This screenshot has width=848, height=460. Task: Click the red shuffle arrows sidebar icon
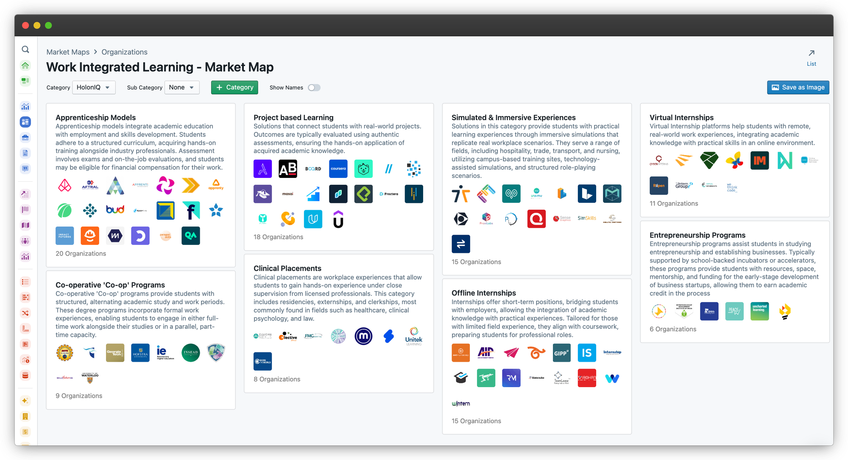tap(25, 313)
